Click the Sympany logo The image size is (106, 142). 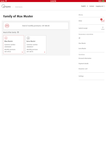[x=6, y=6]
